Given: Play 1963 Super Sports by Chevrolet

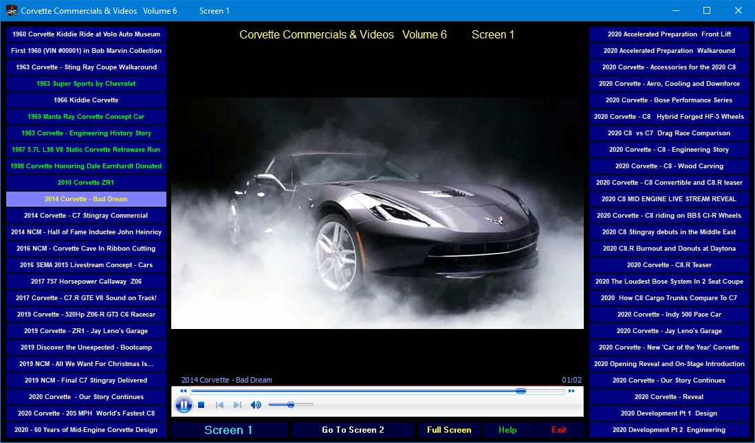Looking at the screenshot, I should pos(86,84).
